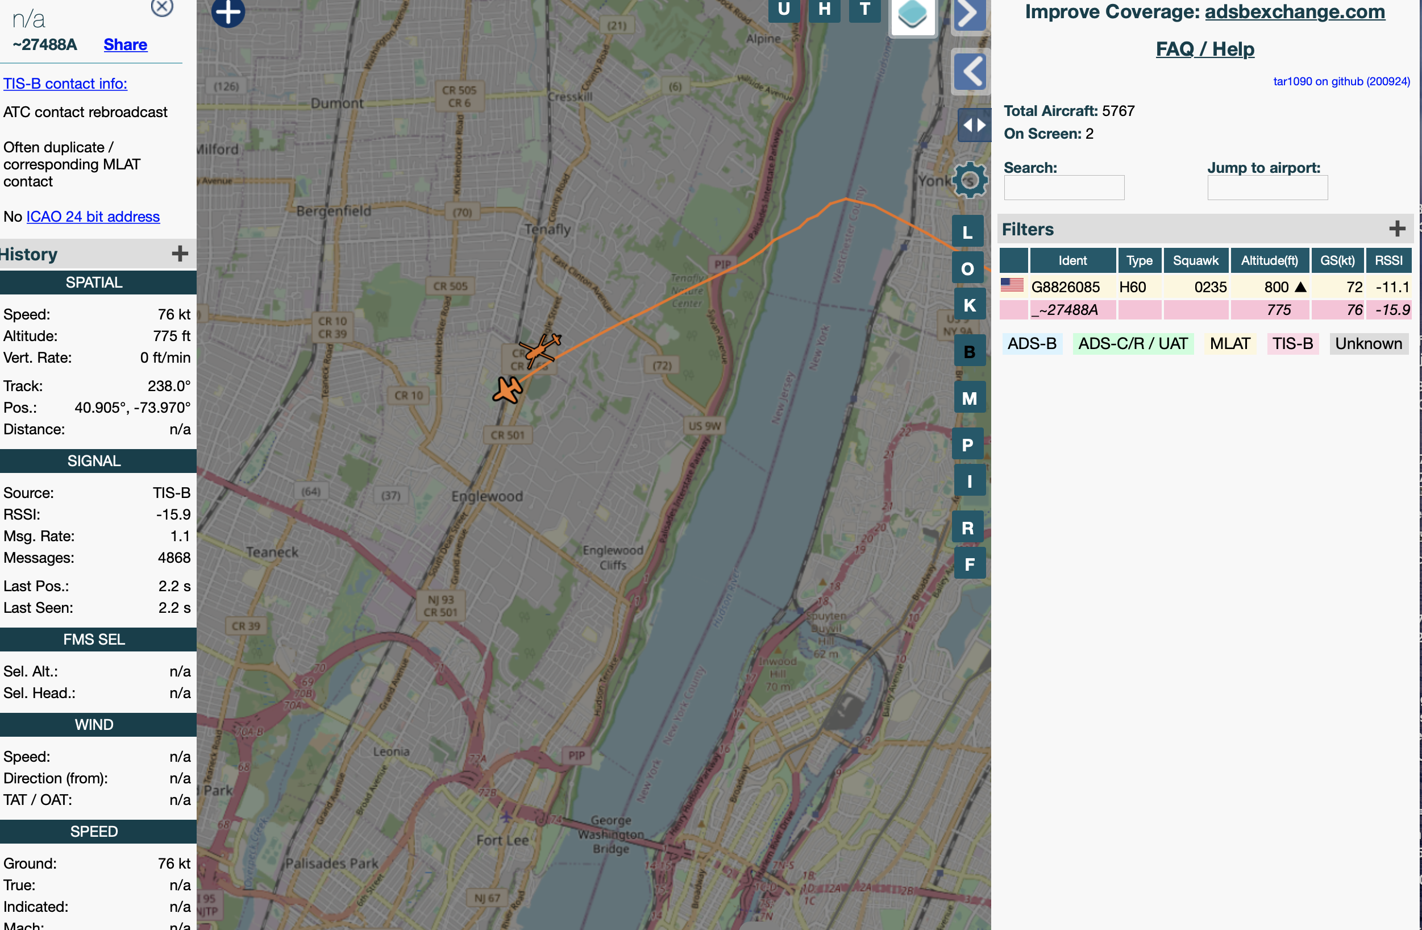Sort table by Ident column
This screenshot has height=930, width=1422.
pyautogui.click(x=1072, y=260)
